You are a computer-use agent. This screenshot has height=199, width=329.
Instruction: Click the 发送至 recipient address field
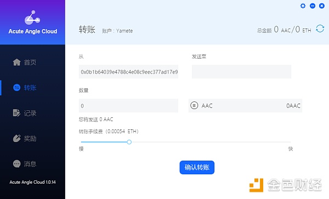click(241, 72)
